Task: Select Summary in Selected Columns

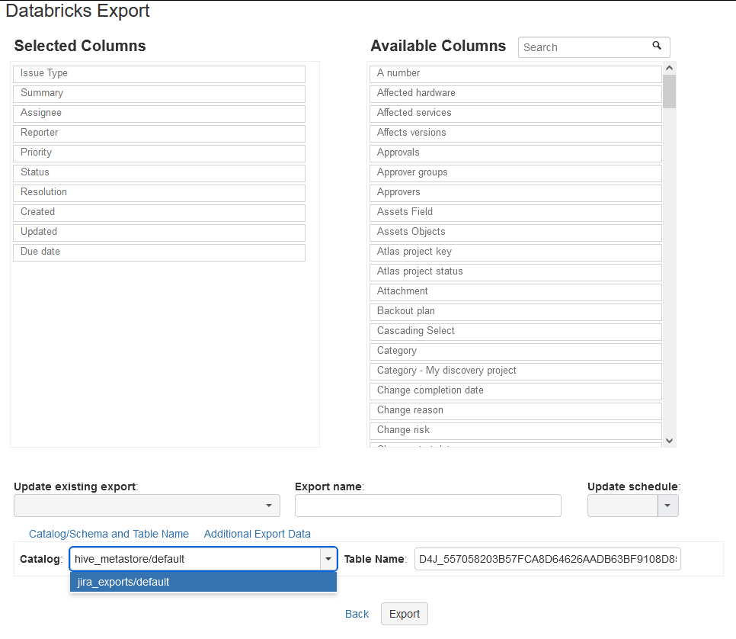Action: 159,94
